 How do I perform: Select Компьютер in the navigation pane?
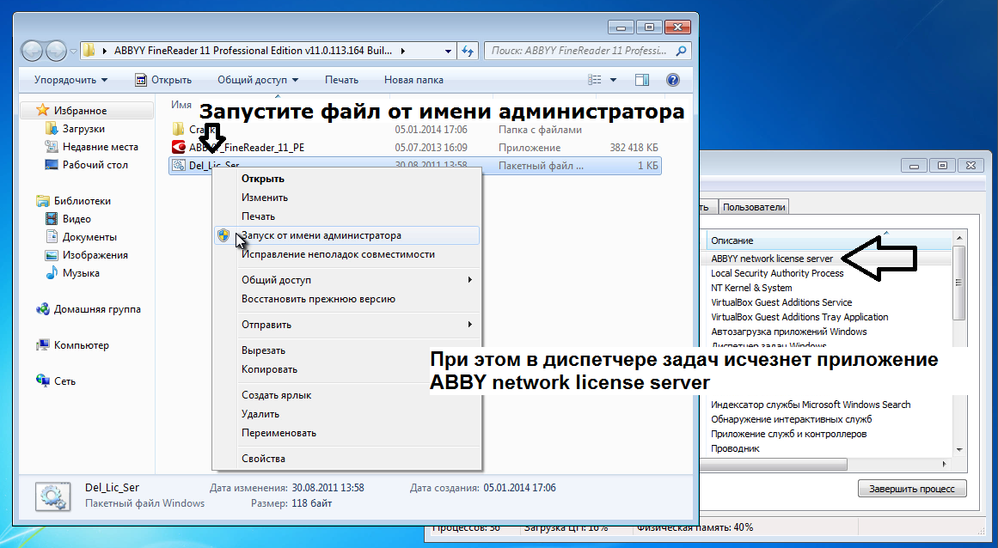(x=81, y=345)
